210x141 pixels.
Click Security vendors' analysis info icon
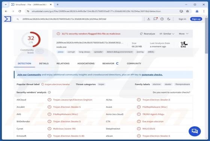click(x=49, y=92)
